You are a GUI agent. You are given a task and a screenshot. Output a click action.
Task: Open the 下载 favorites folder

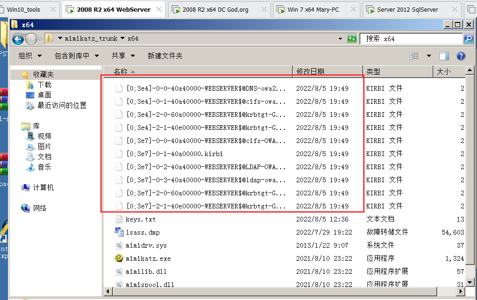tap(45, 85)
